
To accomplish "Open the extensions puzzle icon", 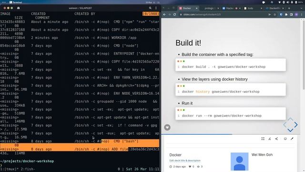I will click(x=286, y=14).
